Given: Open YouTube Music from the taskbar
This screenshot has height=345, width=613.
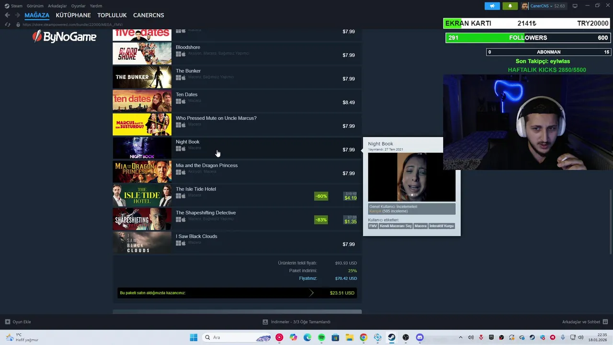Looking at the screenshot, I should (x=279, y=337).
